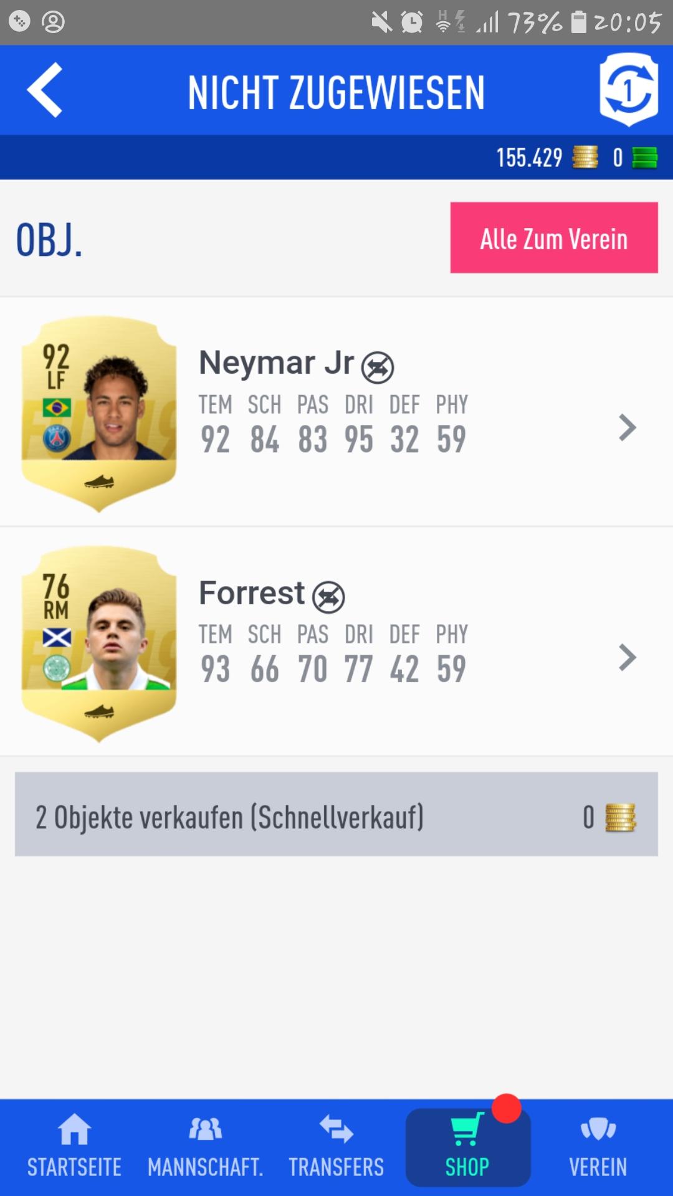The width and height of the screenshot is (673, 1196).
Task: Tap untradeable icon next to Neymar Jr
Action: click(x=378, y=367)
